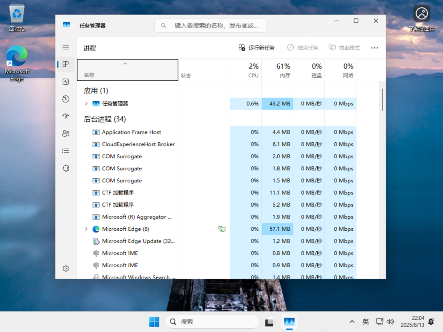Expand the Microsoft Edge (8) process group
This screenshot has width=443, height=332.
point(86,229)
